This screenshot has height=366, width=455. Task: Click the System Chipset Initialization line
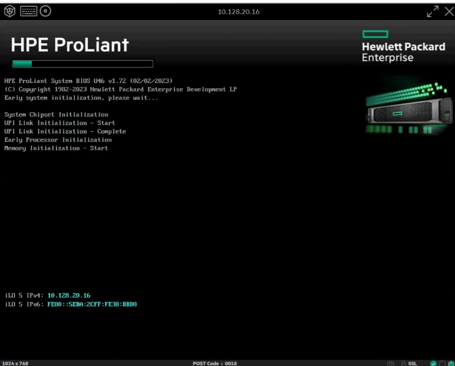click(56, 114)
